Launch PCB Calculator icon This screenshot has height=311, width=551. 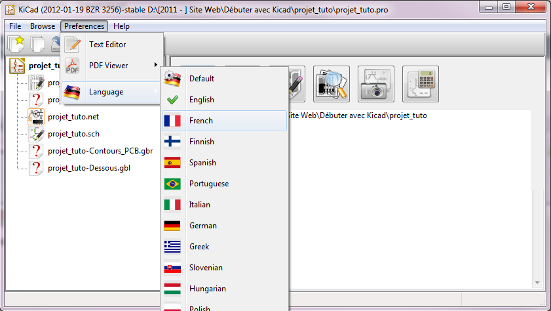click(420, 84)
